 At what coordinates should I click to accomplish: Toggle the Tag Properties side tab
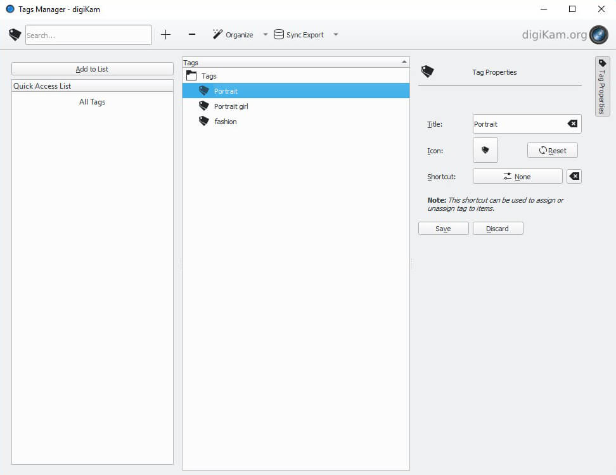point(602,87)
